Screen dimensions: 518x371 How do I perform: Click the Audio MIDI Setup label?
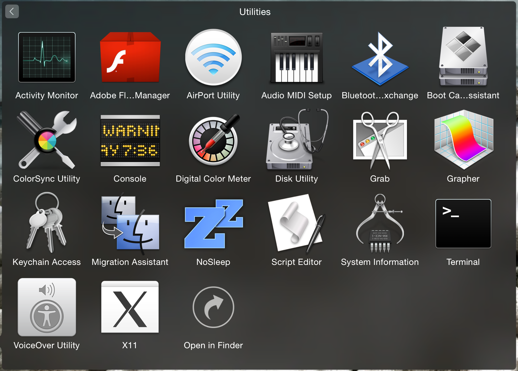297,95
